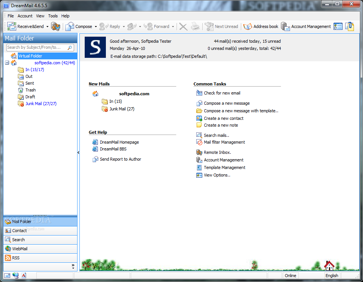Open Junk Mail (27) under New Mails

pyautogui.click(x=122, y=109)
